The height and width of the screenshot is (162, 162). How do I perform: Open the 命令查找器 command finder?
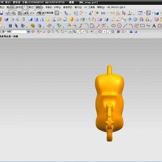coord(45,13)
